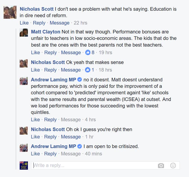Click the '22 hrs' timestamp
This screenshot has width=189, height=177.
point(81,23)
